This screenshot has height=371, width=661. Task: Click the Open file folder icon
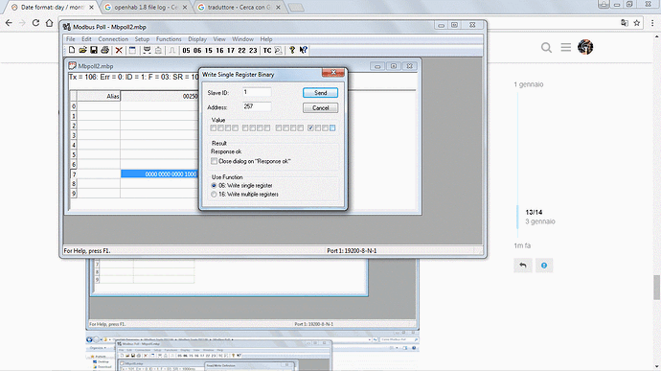[82, 50]
